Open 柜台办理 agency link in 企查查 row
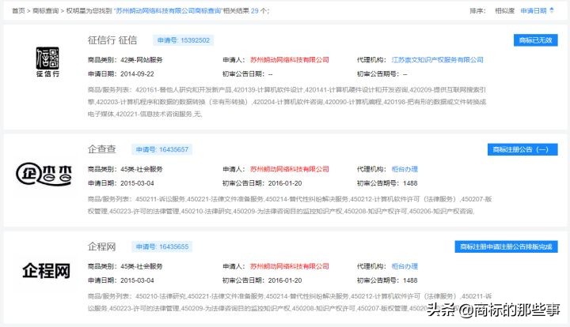 click(x=405, y=169)
